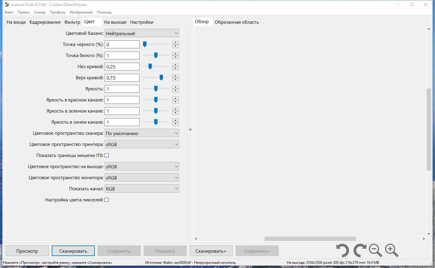Click the «Яркость» spinner control
This screenshot has width=435, height=268.
coord(176,89)
